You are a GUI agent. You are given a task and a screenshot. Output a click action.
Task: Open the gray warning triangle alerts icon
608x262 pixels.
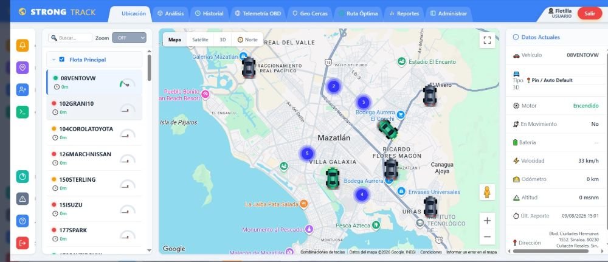pos(22,199)
